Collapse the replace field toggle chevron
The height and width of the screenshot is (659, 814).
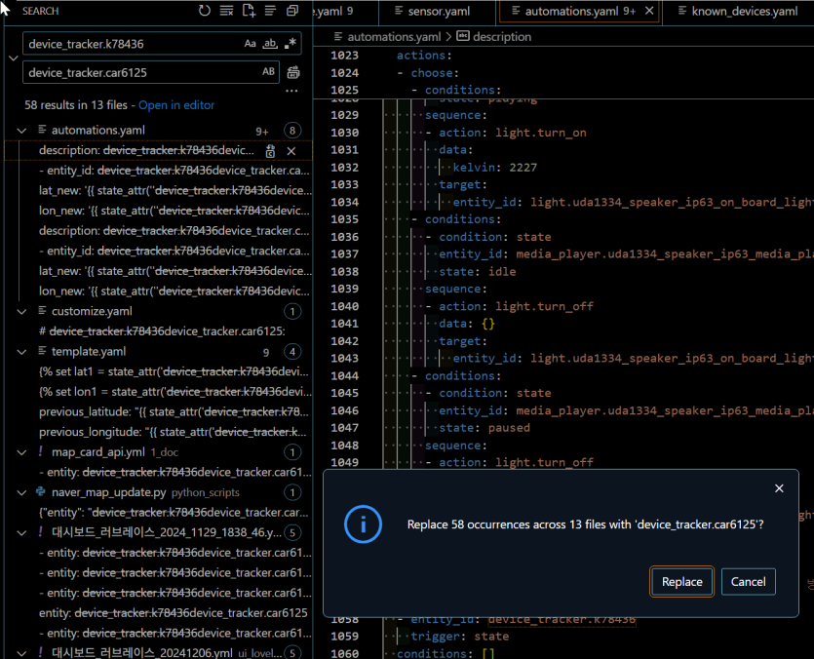[x=14, y=58]
